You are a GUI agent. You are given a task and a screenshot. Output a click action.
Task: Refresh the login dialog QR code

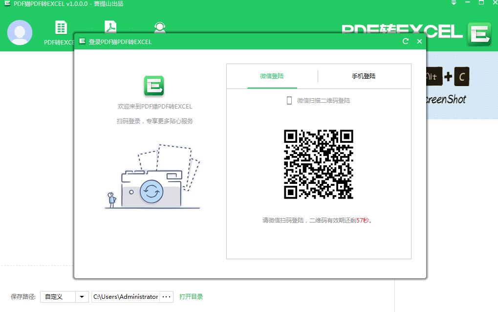tap(406, 41)
